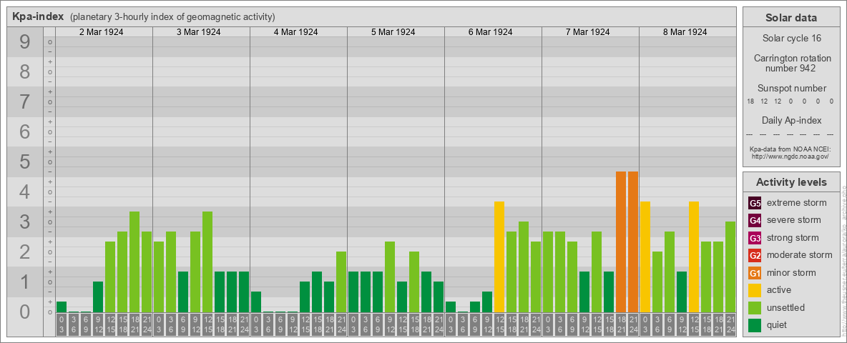Select the 2 Mar 1924 date header
Image resolution: width=847 pixels, height=343 pixels.
(104, 32)
